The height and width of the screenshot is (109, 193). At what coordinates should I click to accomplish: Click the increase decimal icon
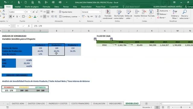96,16
